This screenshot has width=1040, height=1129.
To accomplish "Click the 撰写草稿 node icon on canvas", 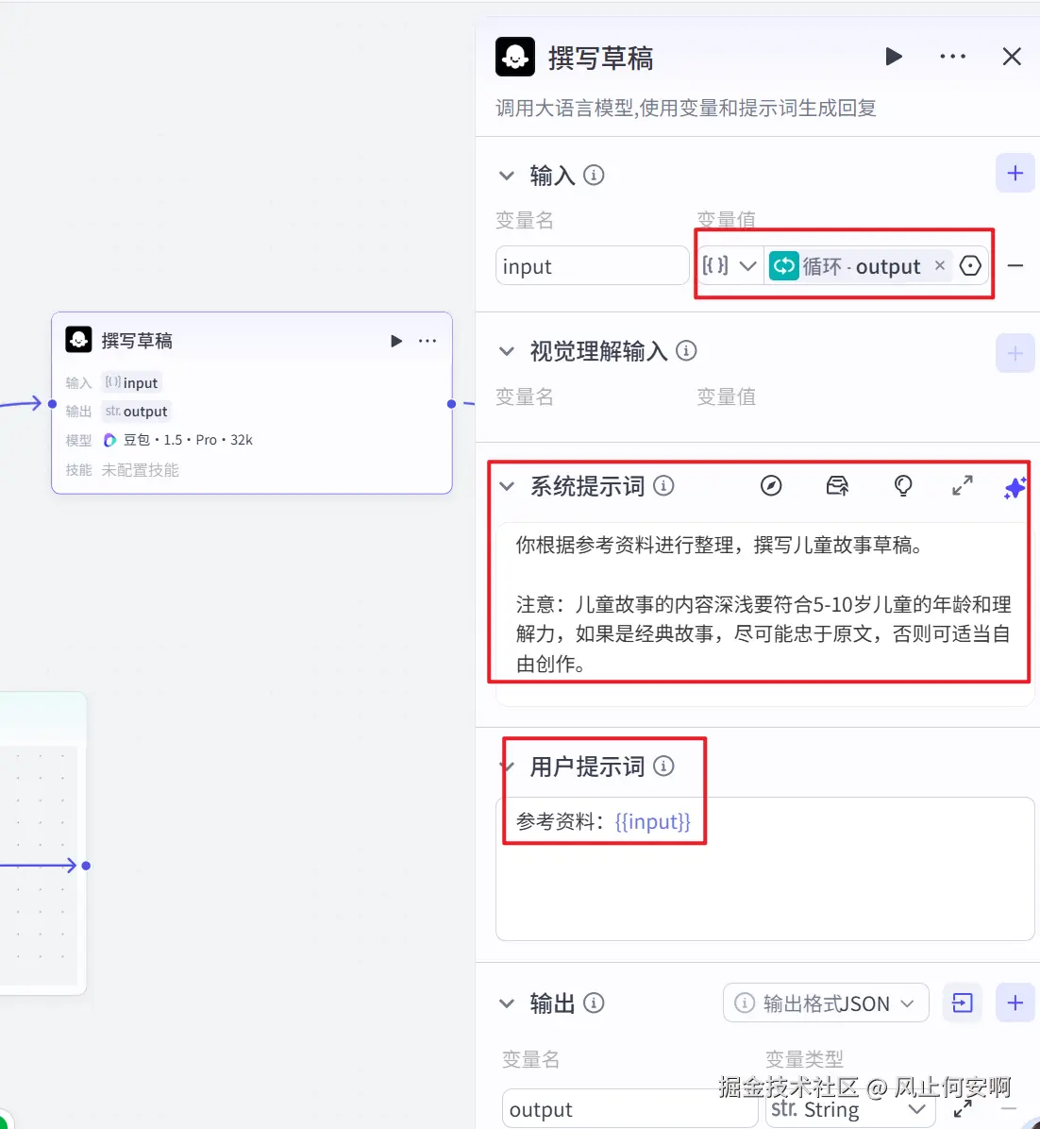I will click(78, 340).
